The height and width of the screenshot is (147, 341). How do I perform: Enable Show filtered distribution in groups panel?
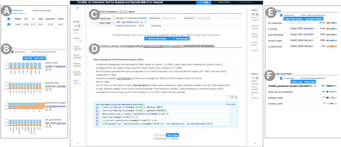tap(298, 15)
